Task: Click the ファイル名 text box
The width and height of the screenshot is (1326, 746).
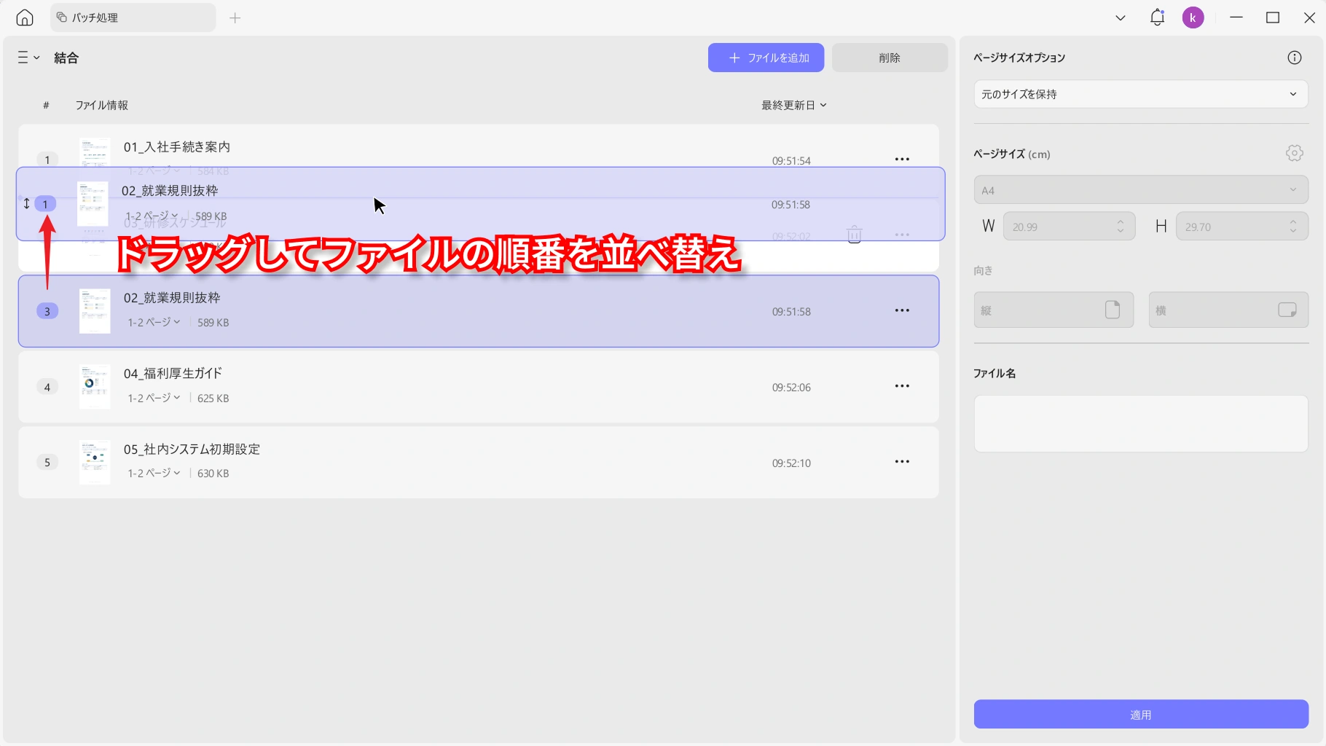Action: (1141, 424)
